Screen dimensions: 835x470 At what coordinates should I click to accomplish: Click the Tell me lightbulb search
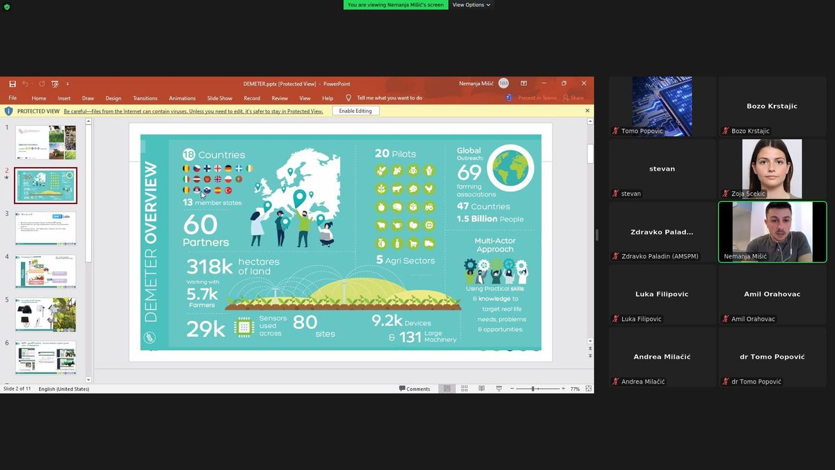[349, 98]
